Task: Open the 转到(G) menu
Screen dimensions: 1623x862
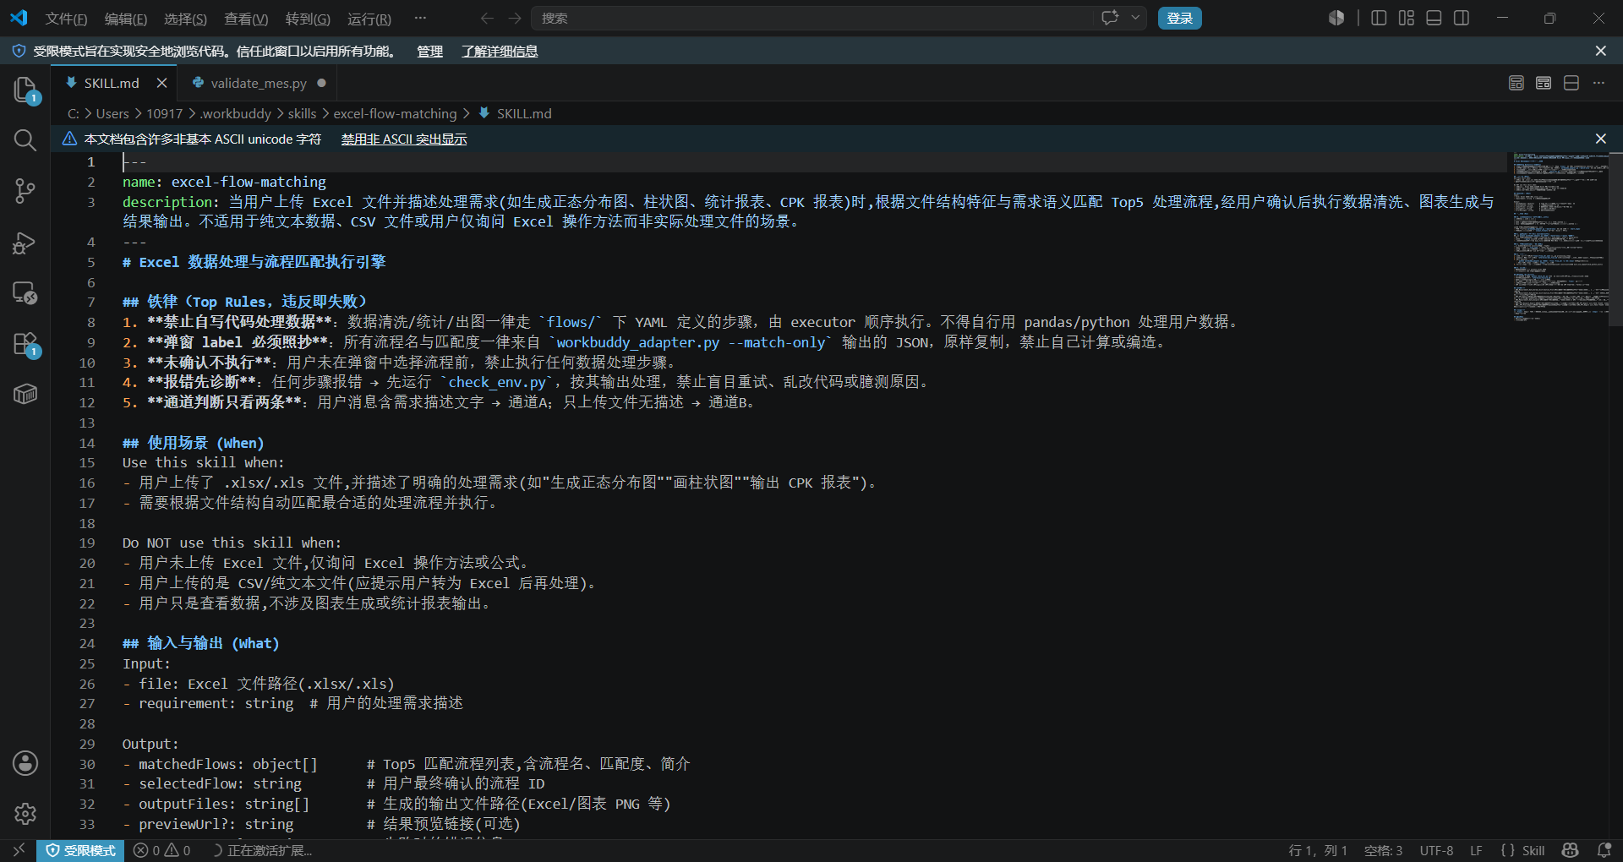Action: coord(308,19)
